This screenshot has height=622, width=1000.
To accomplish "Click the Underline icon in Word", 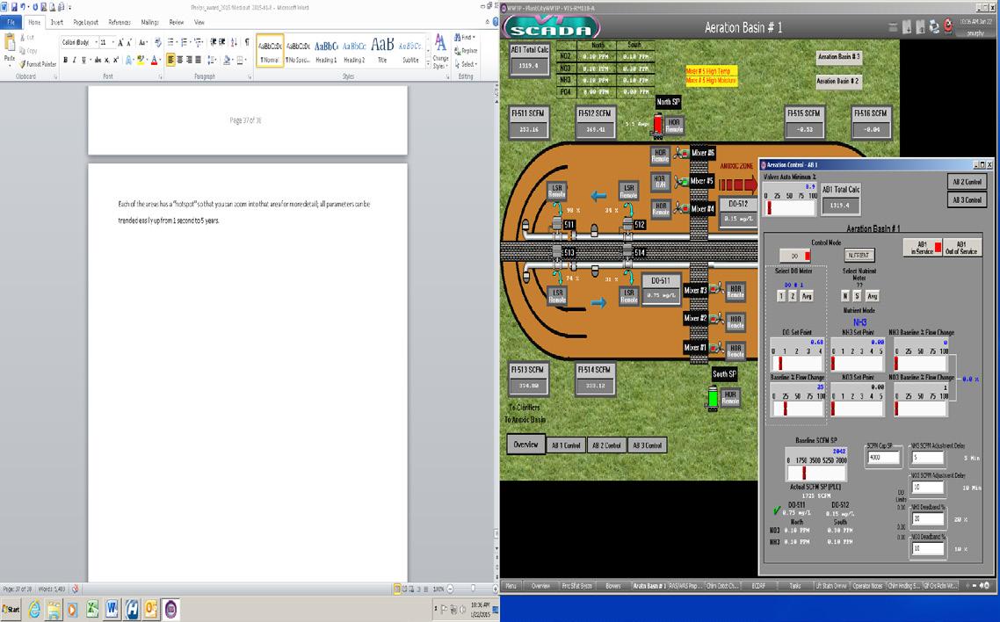I will click(x=83, y=60).
